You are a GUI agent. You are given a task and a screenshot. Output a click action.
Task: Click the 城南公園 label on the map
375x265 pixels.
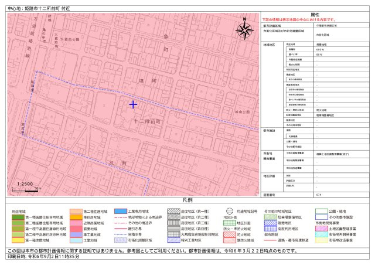[241, 111]
